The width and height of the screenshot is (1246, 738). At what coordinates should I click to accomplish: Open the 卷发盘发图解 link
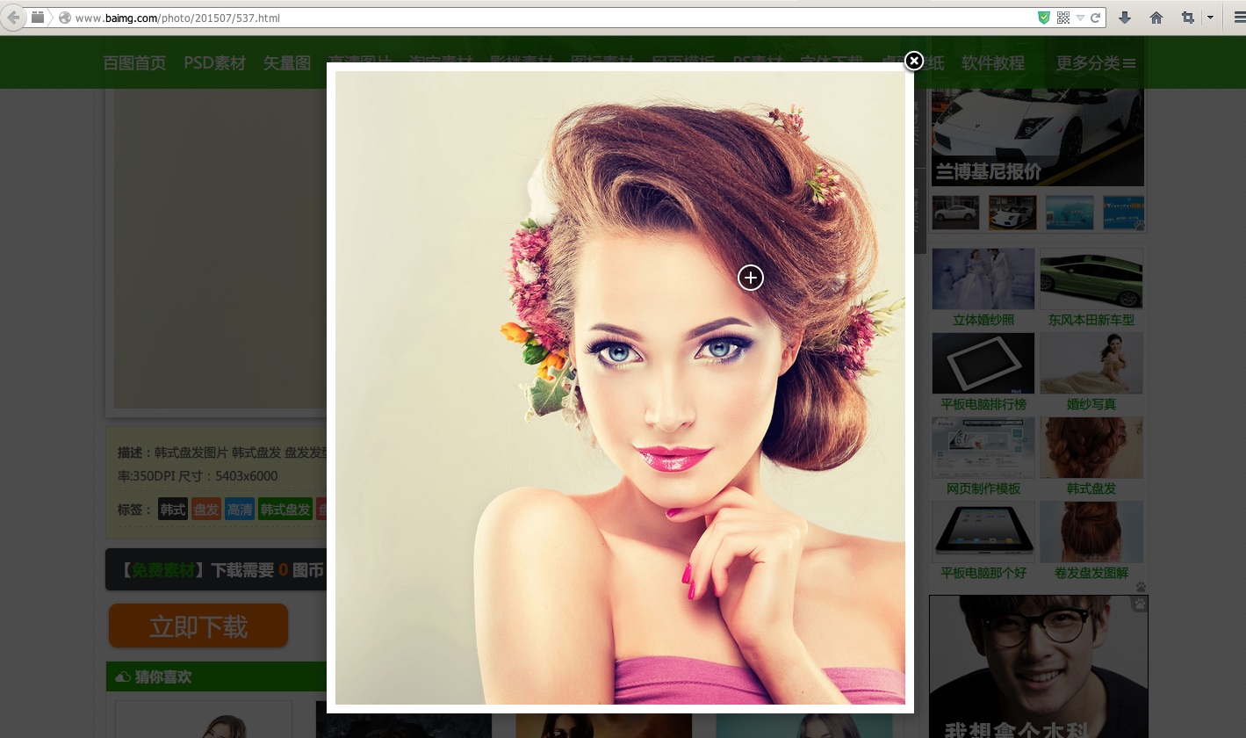[x=1091, y=573]
